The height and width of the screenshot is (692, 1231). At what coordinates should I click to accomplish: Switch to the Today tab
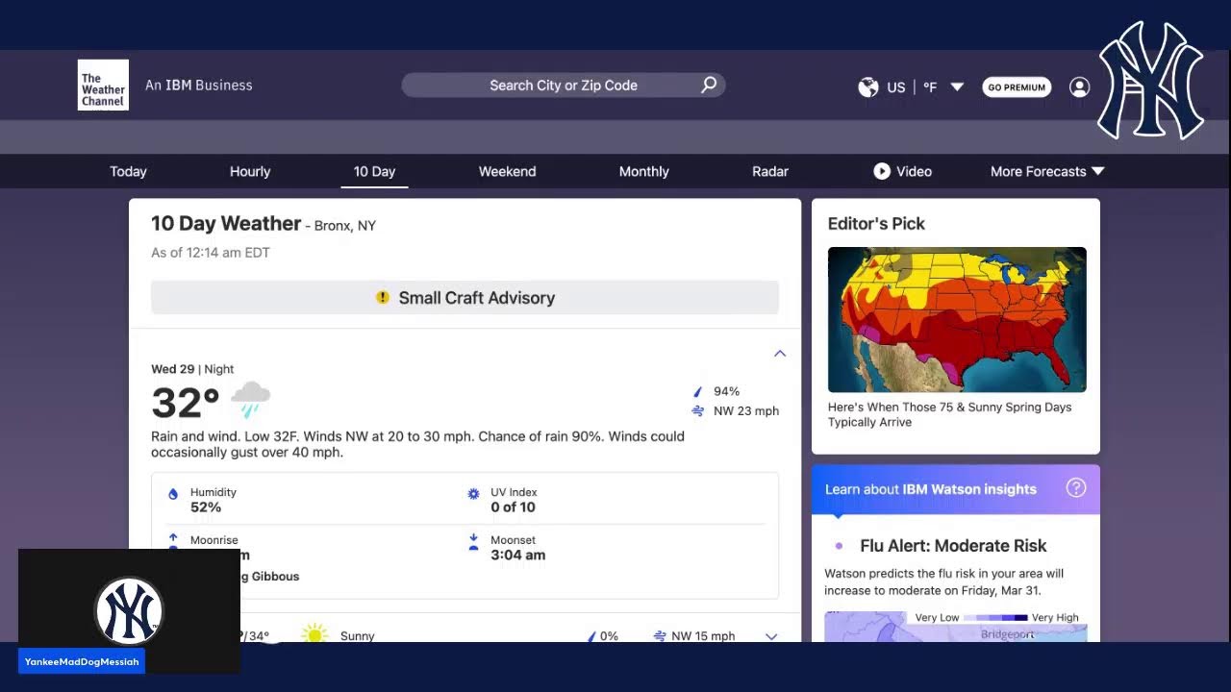click(x=128, y=171)
